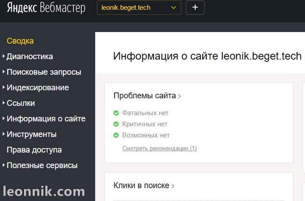The width and height of the screenshot is (305, 201).
Task: Open the Индексирование menu item
Action: point(38,88)
